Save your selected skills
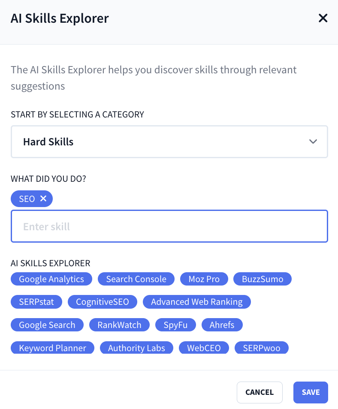The width and height of the screenshot is (338, 409). 310,392
